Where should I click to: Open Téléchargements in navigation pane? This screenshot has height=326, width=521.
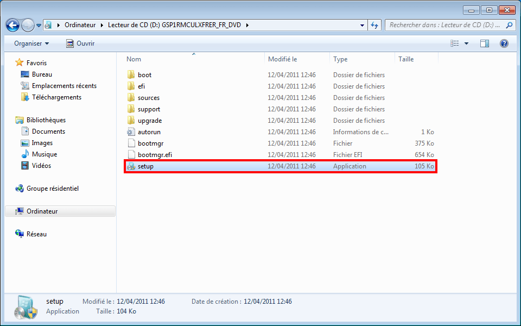click(x=56, y=97)
